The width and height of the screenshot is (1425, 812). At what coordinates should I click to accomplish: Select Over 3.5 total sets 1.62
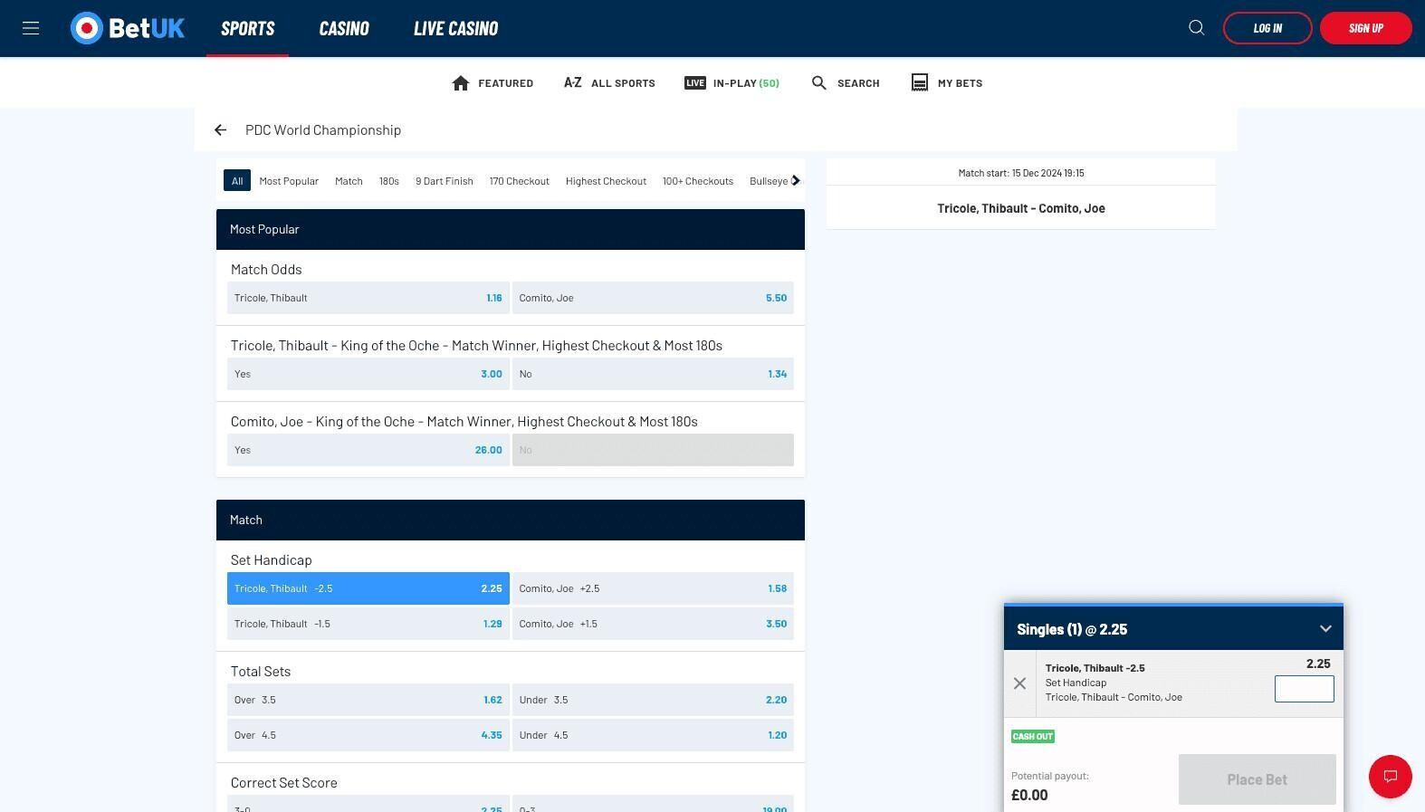click(x=368, y=700)
